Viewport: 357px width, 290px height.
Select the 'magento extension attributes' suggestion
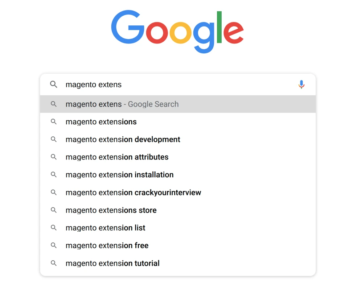pyautogui.click(x=117, y=157)
